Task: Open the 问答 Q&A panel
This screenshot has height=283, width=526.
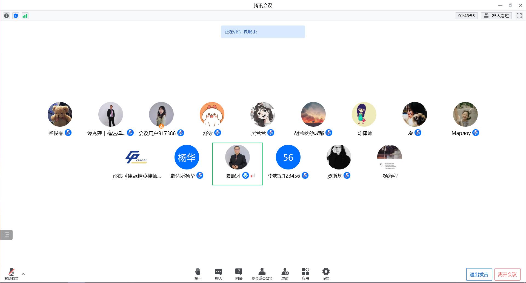Action: (239, 274)
